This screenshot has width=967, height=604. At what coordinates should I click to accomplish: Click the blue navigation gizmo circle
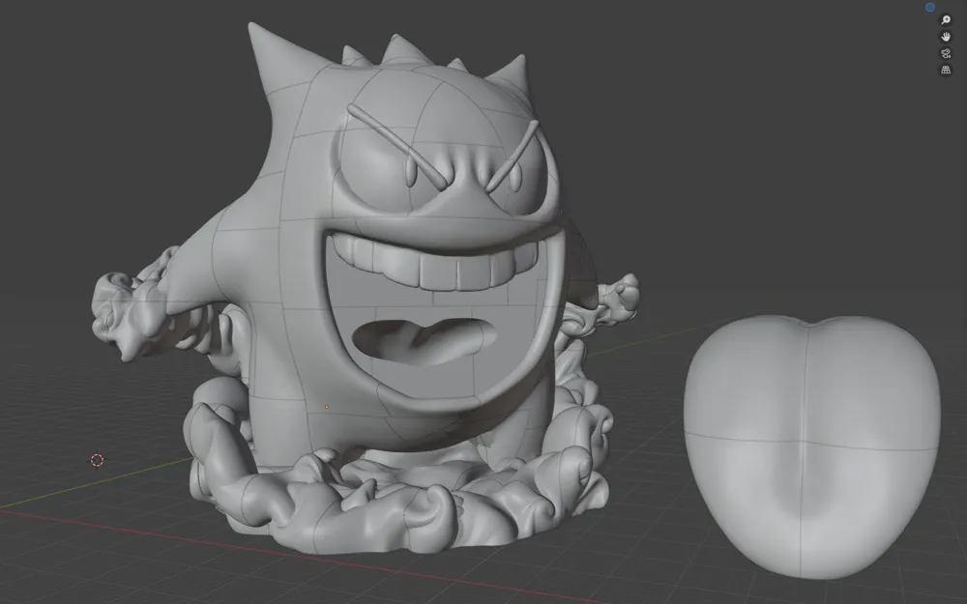[x=930, y=7]
